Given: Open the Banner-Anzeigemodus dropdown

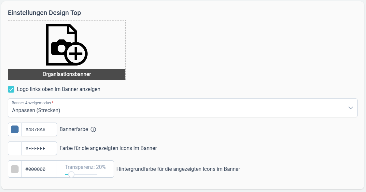Looking at the screenshot, I should coord(183,108).
